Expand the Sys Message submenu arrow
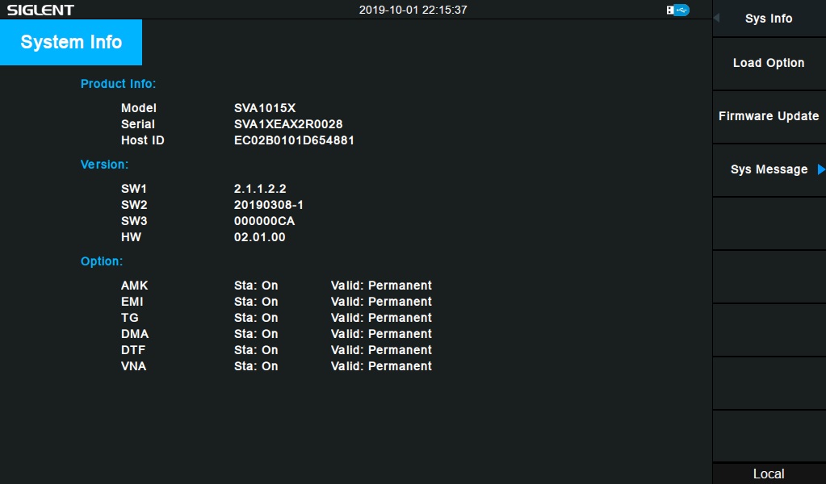The width and height of the screenshot is (826, 484). [x=821, y=169]
